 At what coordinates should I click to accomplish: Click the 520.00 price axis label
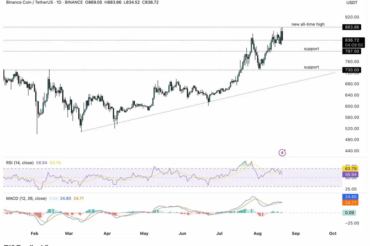coord(352,129)
